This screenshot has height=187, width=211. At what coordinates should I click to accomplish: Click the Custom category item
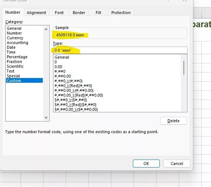pyautogui.click(x=14, y=81)
